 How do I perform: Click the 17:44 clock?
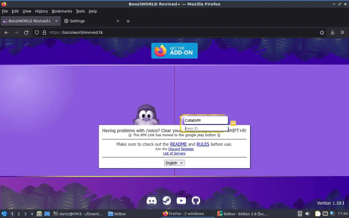[x=343, y=214]
